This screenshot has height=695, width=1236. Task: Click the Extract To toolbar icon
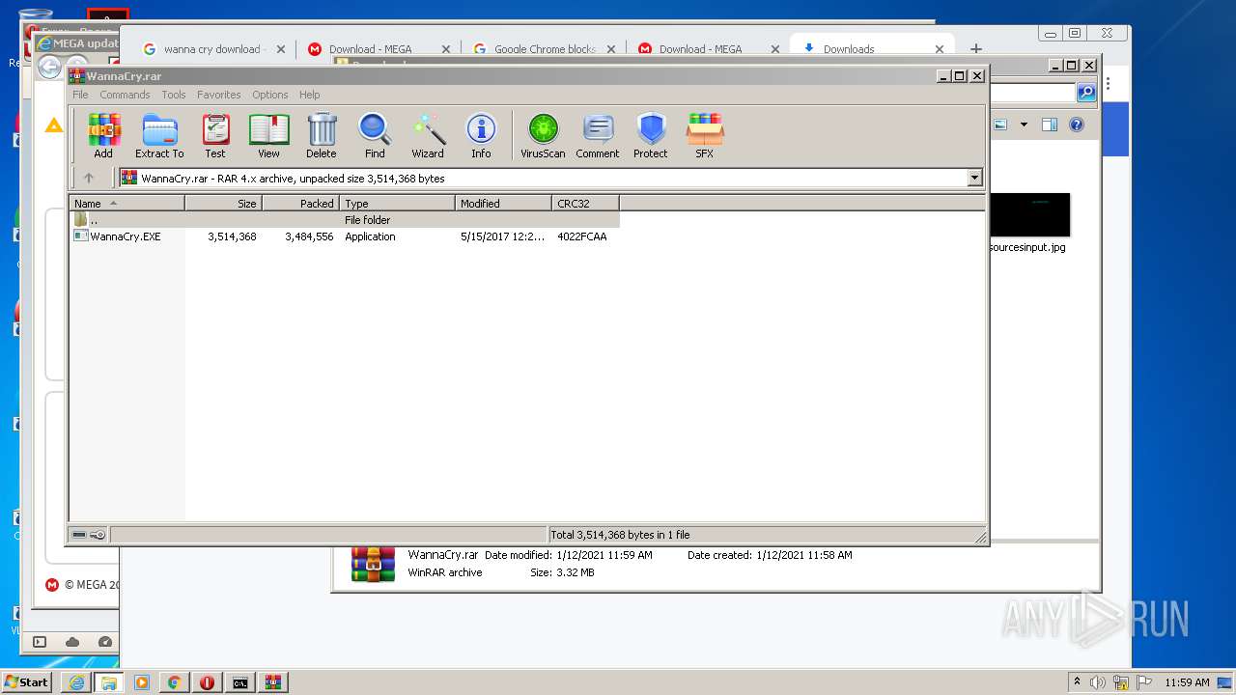tap(159, 136)
